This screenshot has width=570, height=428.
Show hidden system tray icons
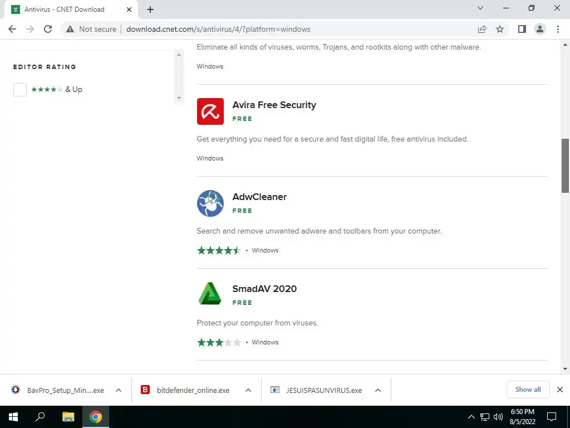[471, 417]
